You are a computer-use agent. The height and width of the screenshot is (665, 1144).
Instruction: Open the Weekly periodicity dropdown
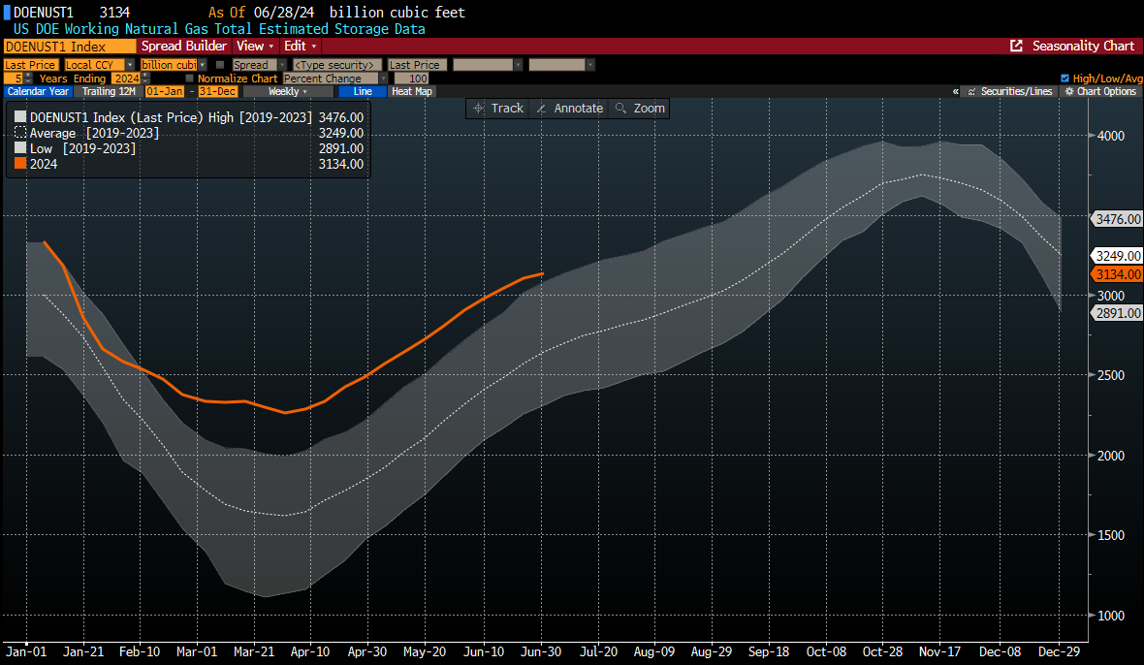(x=288, y=92)
